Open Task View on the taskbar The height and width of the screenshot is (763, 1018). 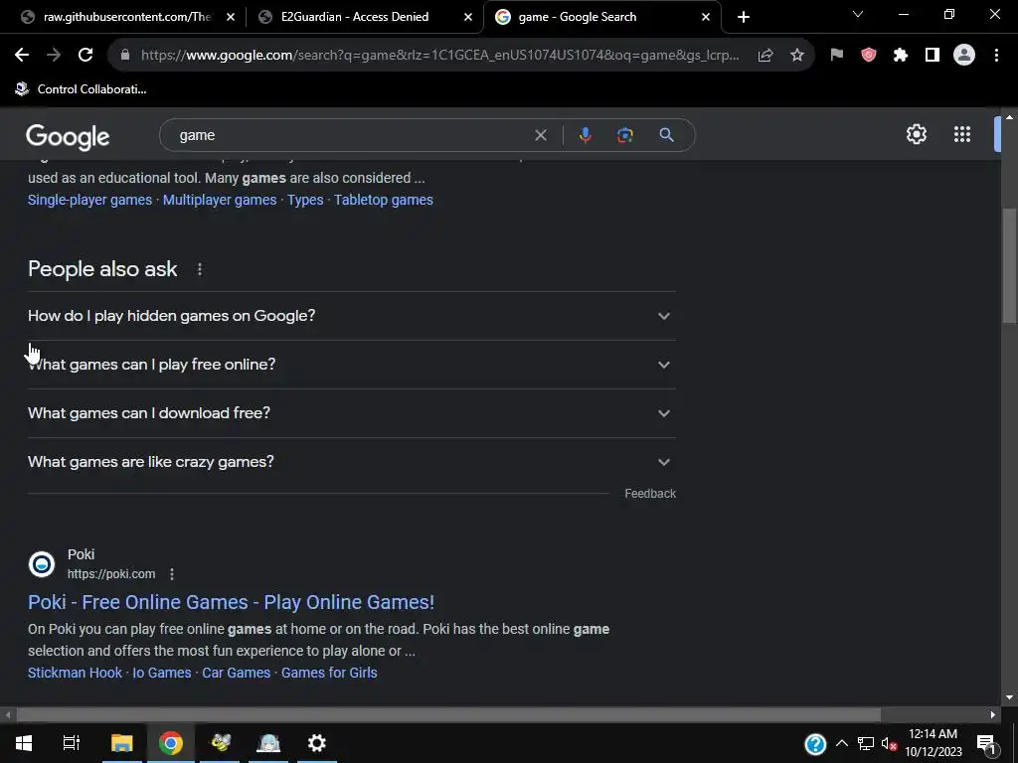[71, 743]
